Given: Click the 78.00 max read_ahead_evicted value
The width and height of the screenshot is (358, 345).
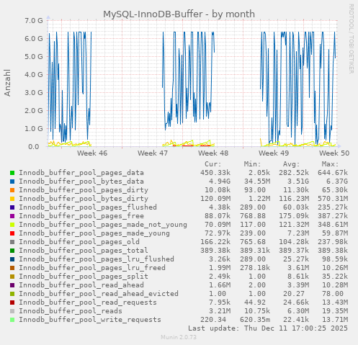Looking at the screenshot, I should click(x=333, y=294).
